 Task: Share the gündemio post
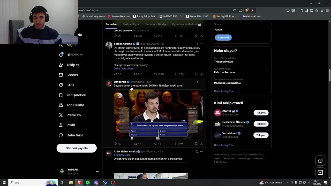pos(201,144)
